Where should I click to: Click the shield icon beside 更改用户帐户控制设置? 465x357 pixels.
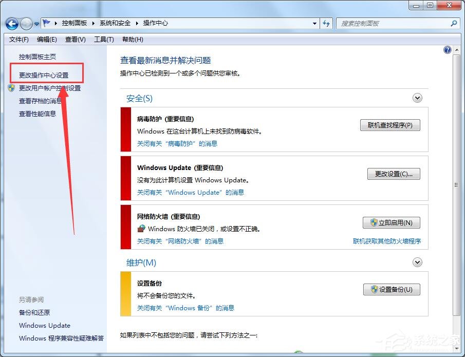point(10,88)
